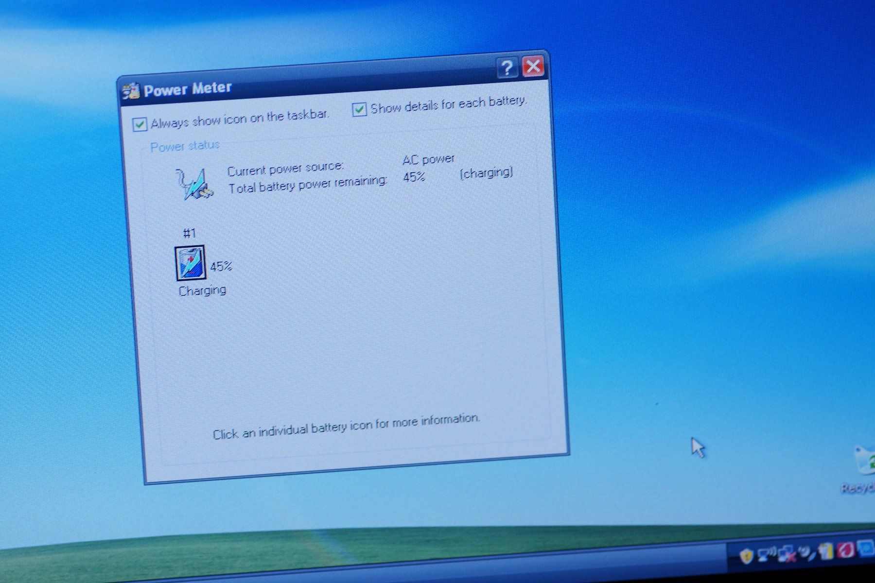Click the '(charging)' status text
Viewport: 875px width, 583px height.
486,172
